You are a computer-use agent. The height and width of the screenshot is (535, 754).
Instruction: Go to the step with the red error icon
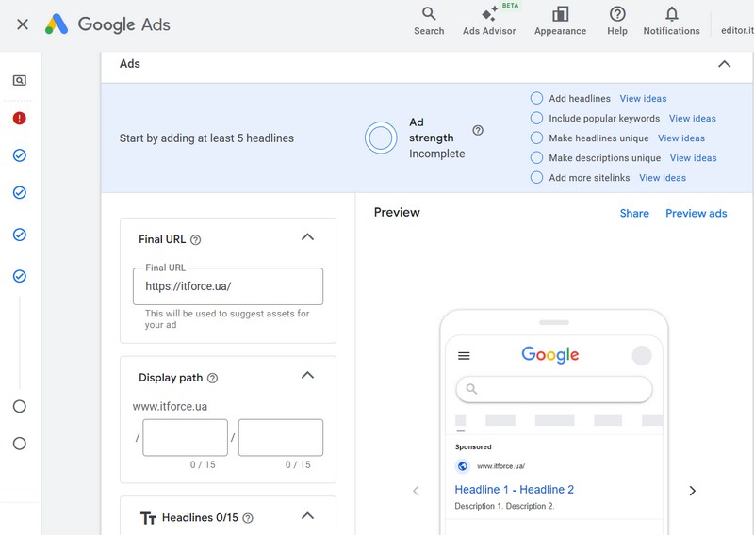pyautogui.click(x=19, y=118)
